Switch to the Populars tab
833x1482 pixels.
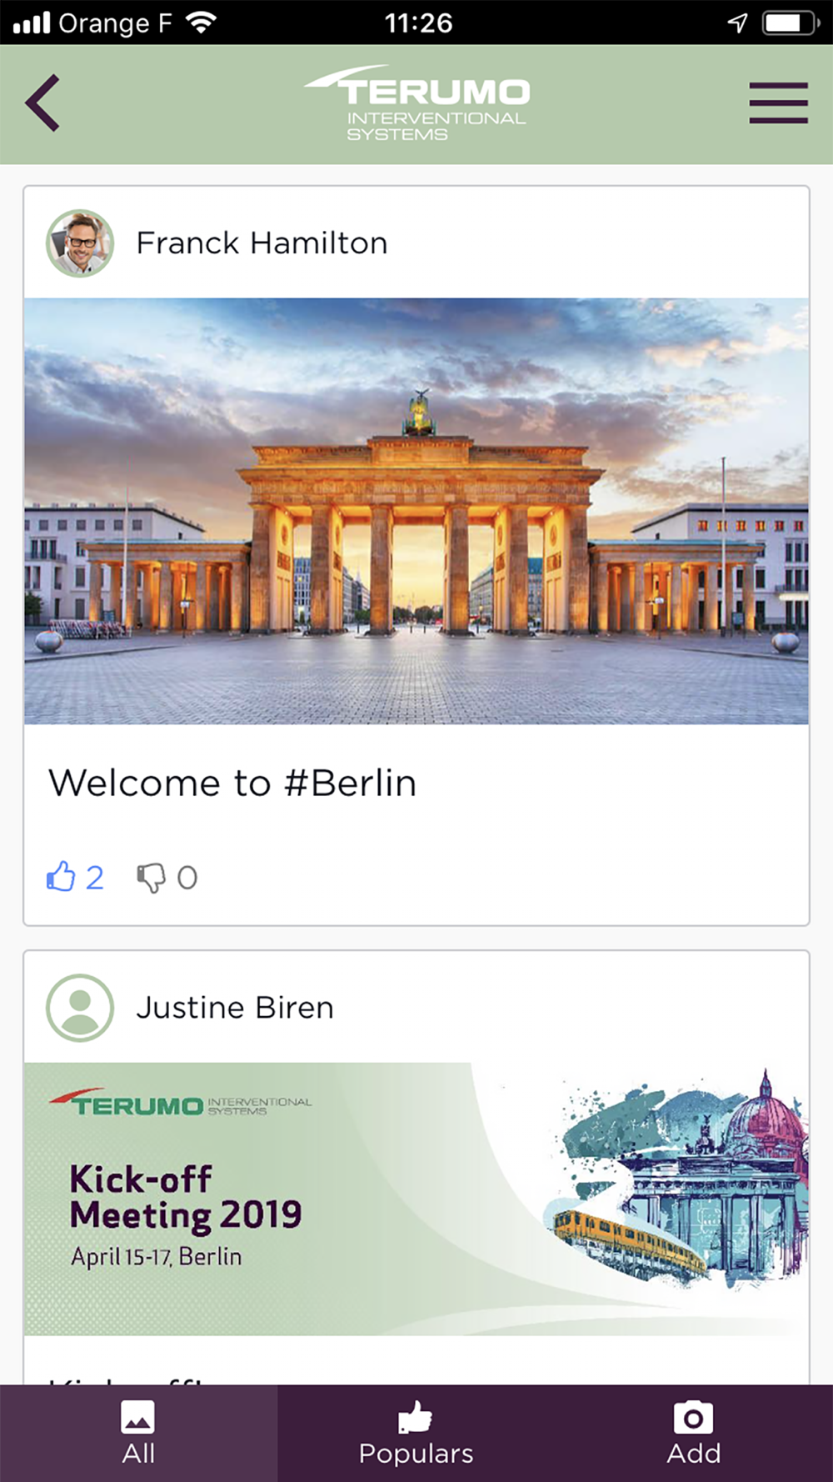click(x=416, y=1434)
